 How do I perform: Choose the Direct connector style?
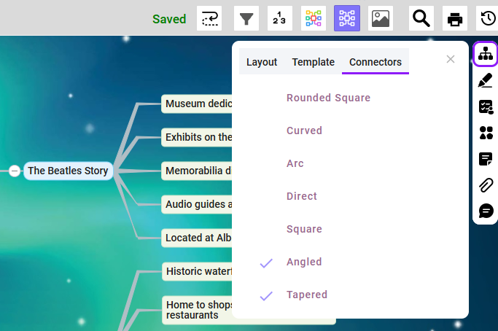[x=302, y=196]
